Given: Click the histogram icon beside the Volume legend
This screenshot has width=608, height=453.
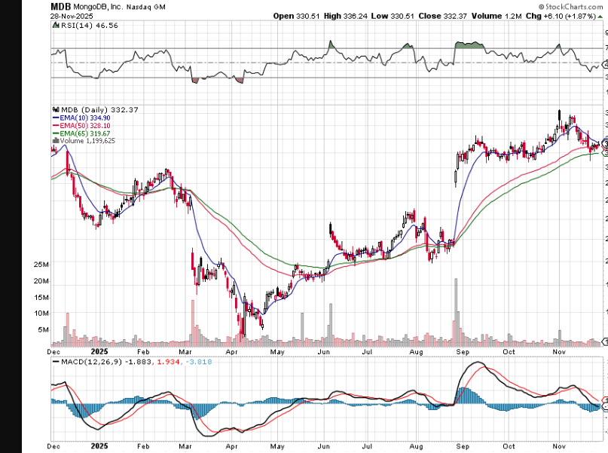Looking at the screenshot, I should [x=57, y=140].
